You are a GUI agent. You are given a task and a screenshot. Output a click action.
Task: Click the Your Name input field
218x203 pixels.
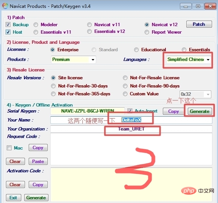[131, 120]
